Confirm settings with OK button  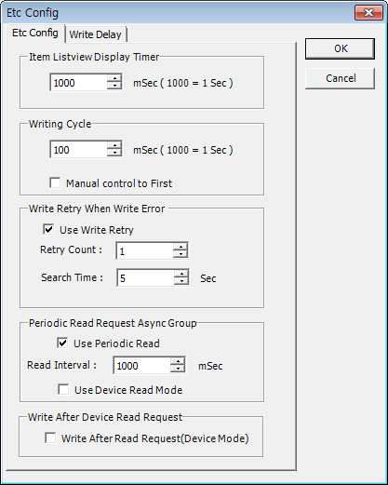(x=340, y=48)
